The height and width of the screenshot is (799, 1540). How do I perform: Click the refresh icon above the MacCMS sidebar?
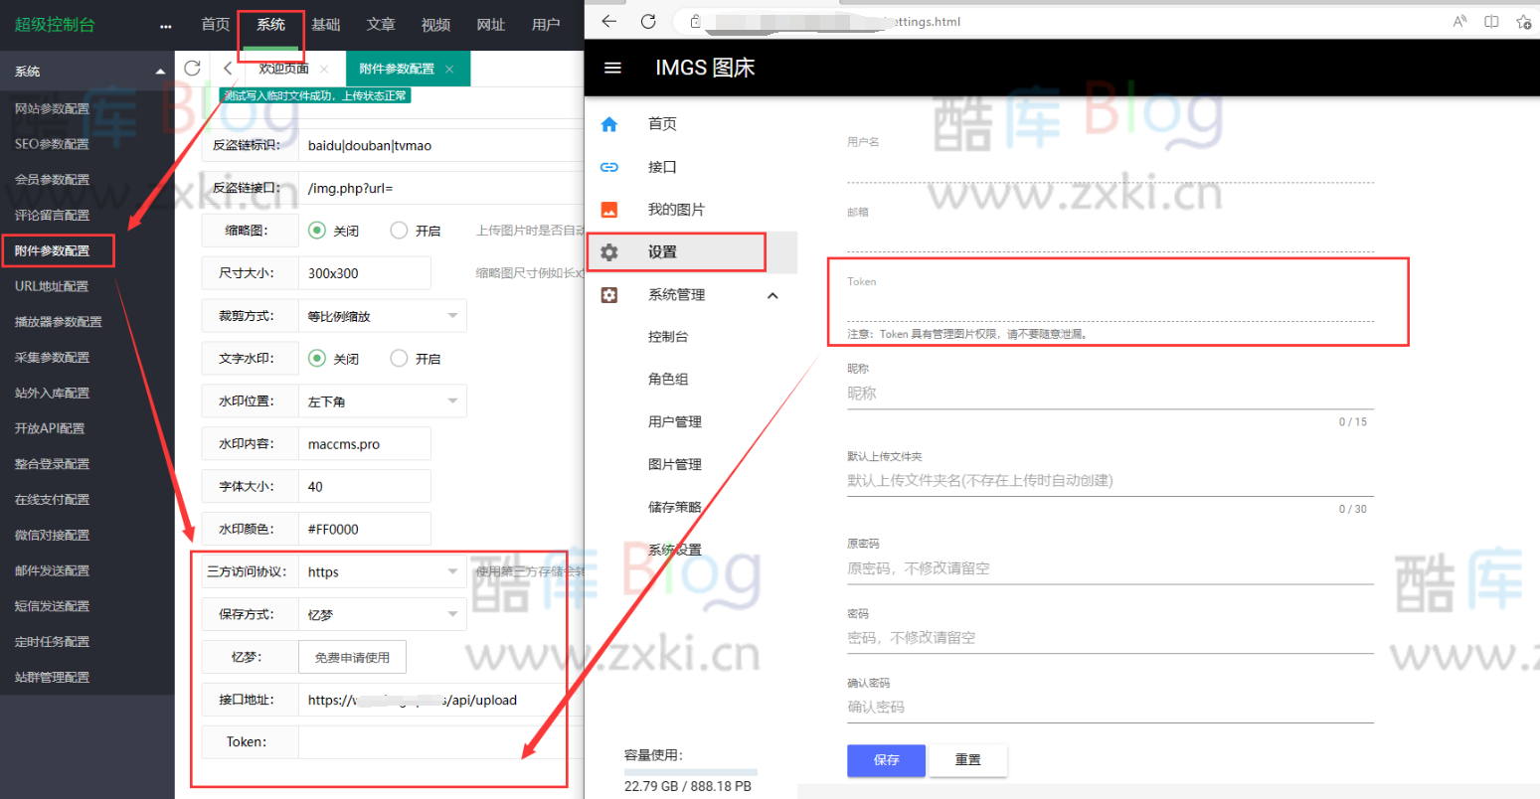[x=193, y=68]
